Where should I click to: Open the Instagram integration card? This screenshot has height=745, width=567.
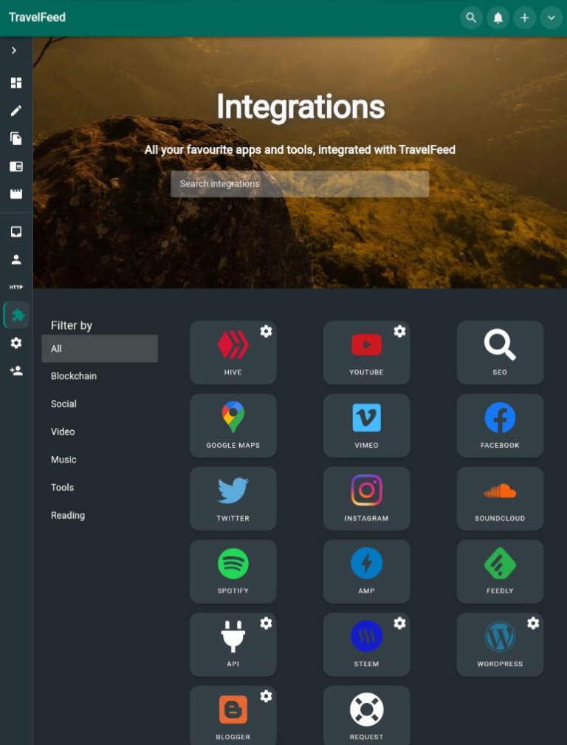[x=366, y=498]
